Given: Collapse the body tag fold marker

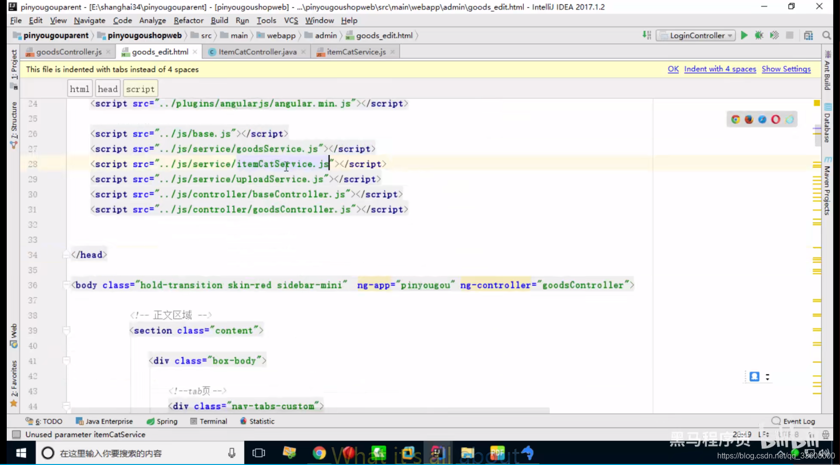Looking at the screenshot, I should pos(67,285).
